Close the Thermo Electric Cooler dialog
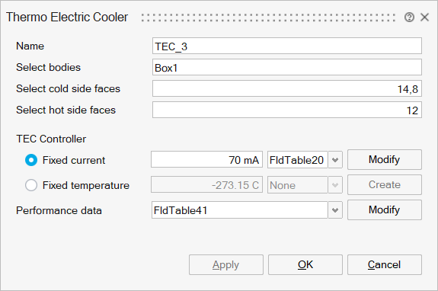 click(x=424, y=18)
